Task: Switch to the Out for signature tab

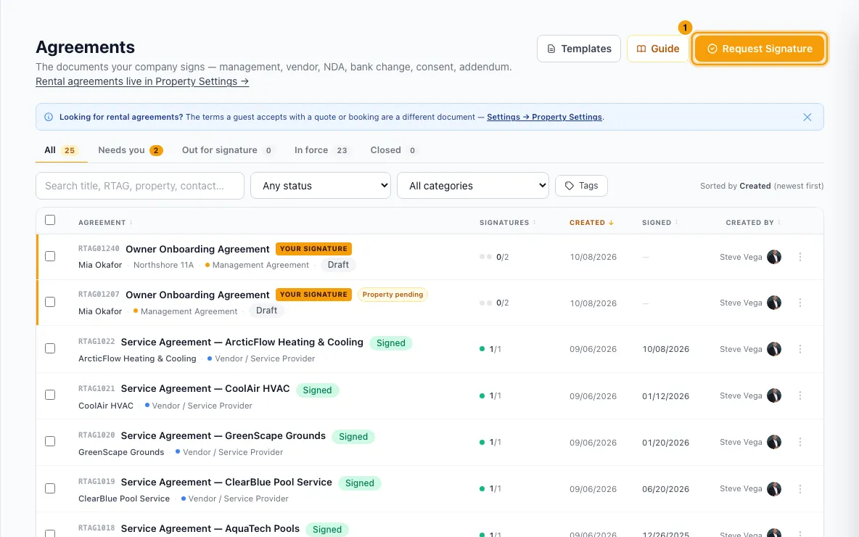Action: (x=228, y=150)
